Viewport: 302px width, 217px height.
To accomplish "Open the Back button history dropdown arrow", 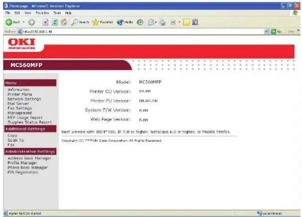I will [23, 22].
